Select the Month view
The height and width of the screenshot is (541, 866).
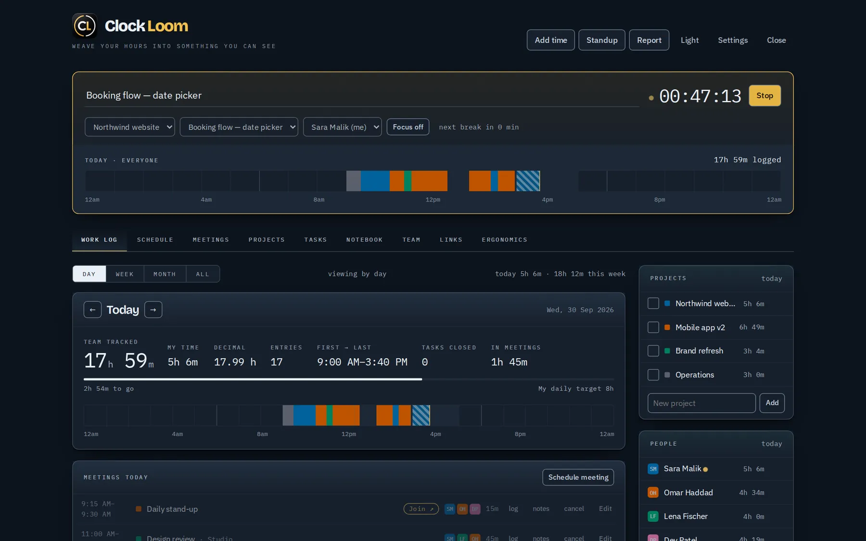(165, 274)
